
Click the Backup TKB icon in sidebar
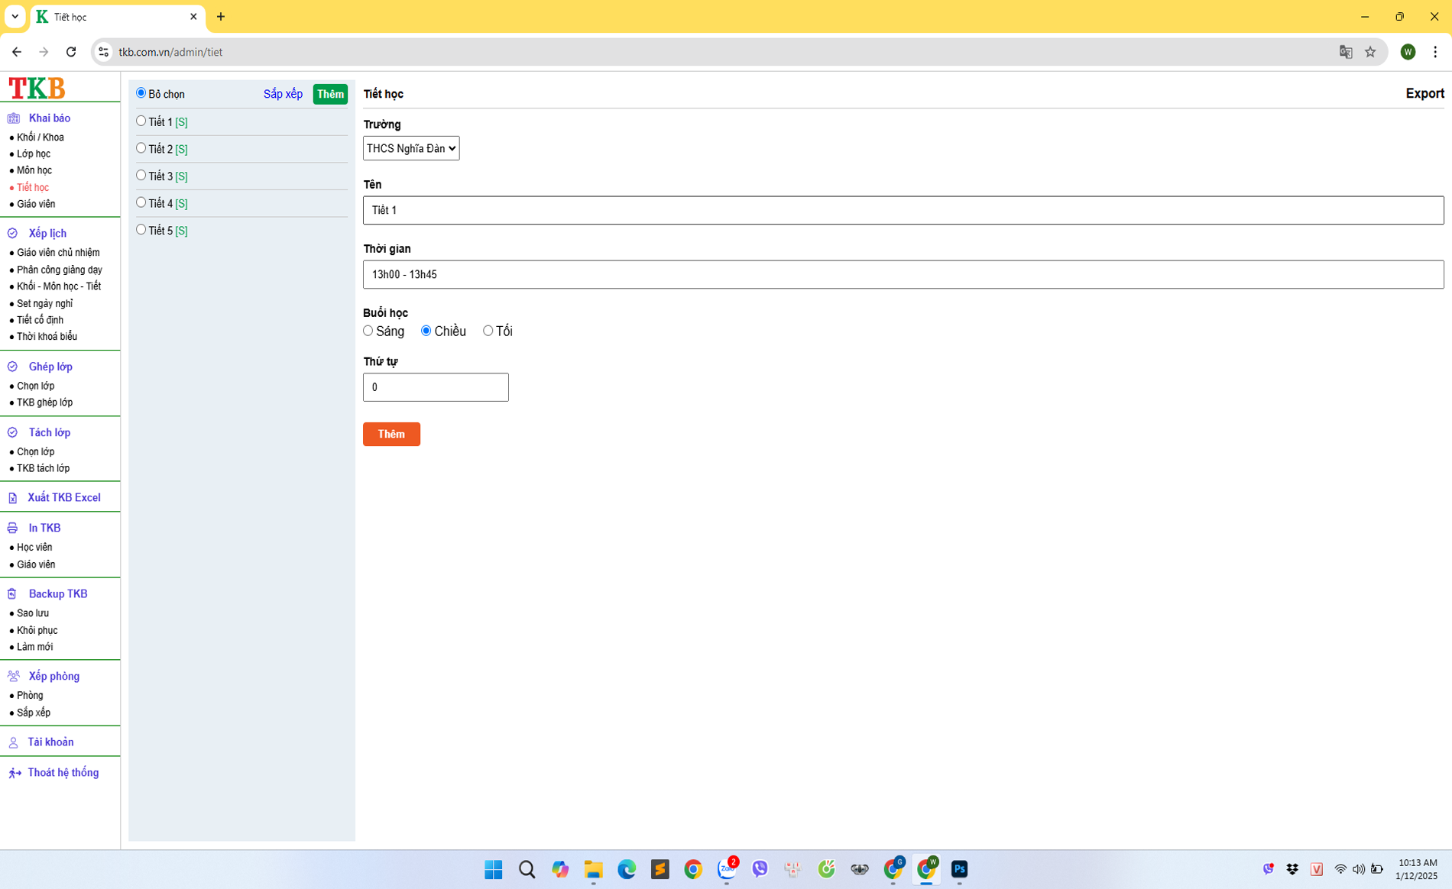(x=12, y=594)
